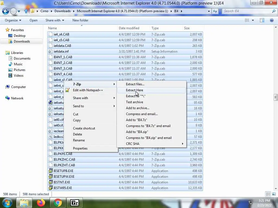
Task: Select the ie4data.inf file
Action: [125, 51]
